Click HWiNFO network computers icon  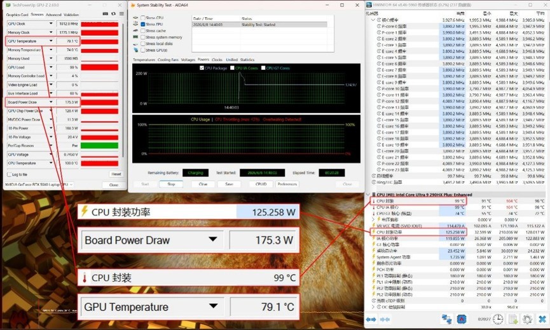tap(446, 319)
